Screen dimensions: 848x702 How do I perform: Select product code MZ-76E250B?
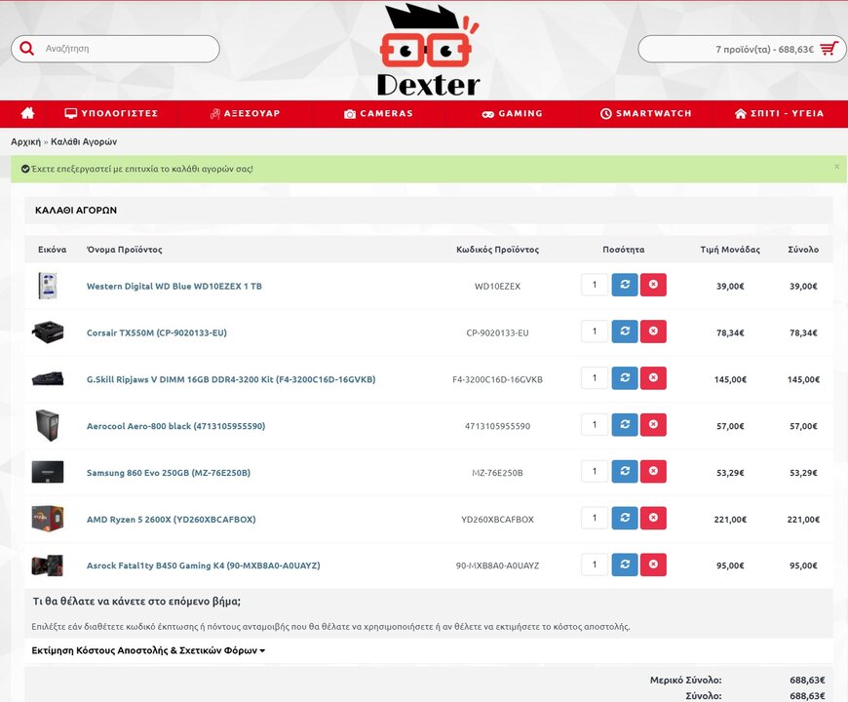click(497, 473)
